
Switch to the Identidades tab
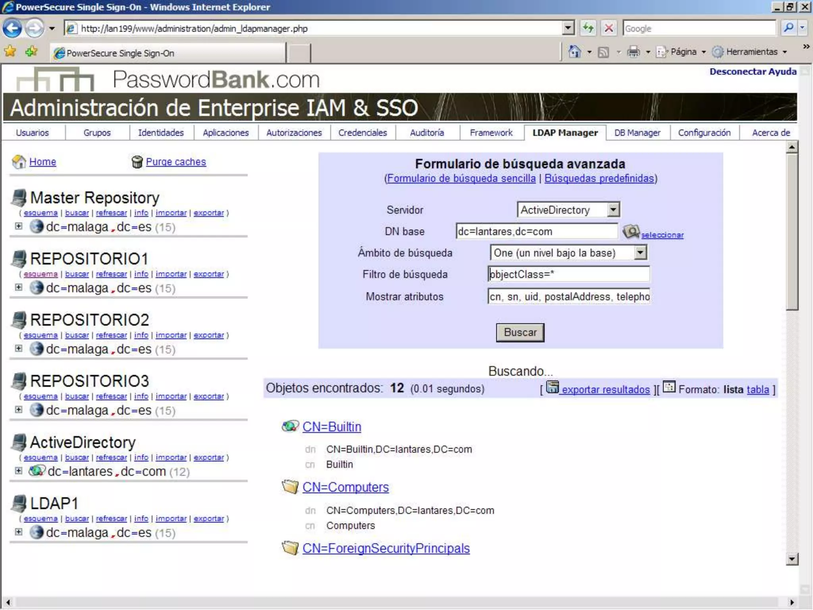click(x=161, y=133)
